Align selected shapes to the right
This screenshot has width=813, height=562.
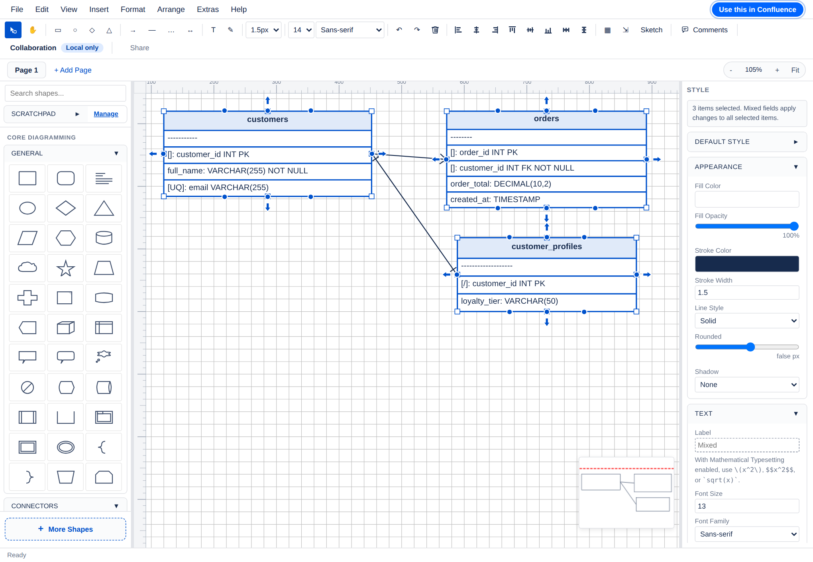point(495,30)
